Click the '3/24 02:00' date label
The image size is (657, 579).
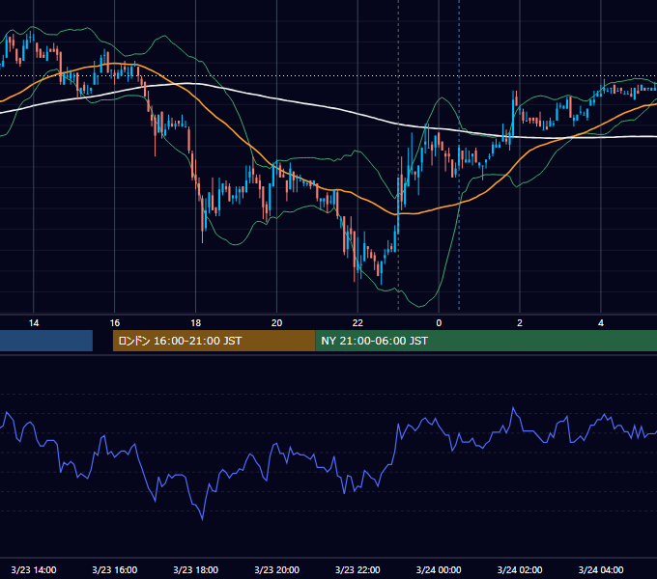[x=520, y=569]
